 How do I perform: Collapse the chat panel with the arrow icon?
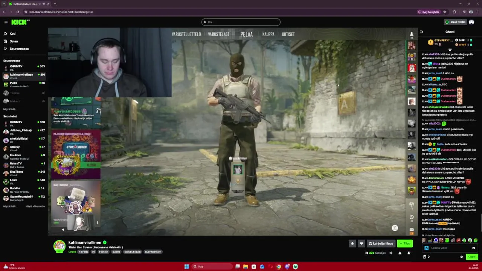pyautogui.click(x=421, y=32)
